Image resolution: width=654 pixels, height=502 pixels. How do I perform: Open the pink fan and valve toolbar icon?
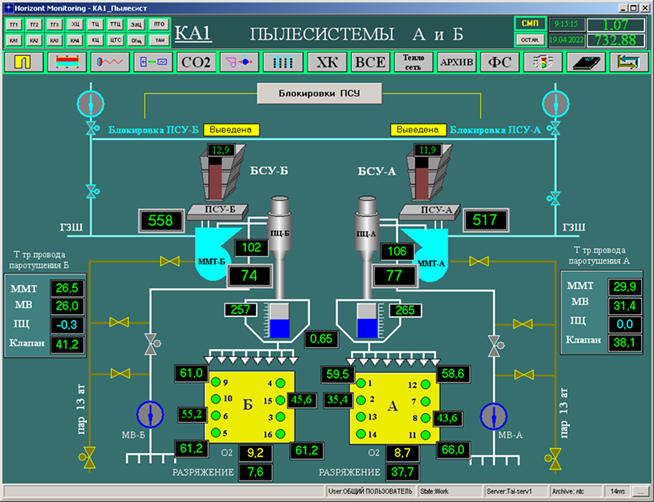coord(239,62)
